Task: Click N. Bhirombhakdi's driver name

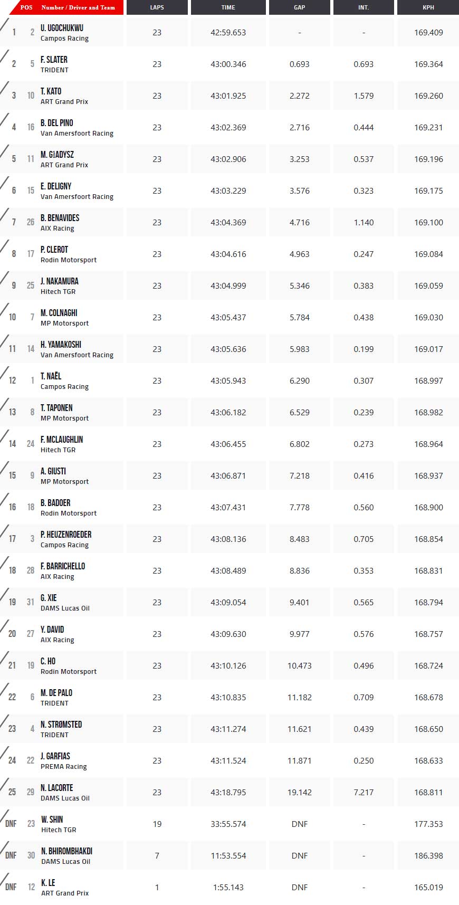Action: pyautogui.click(x=66, y=851)
